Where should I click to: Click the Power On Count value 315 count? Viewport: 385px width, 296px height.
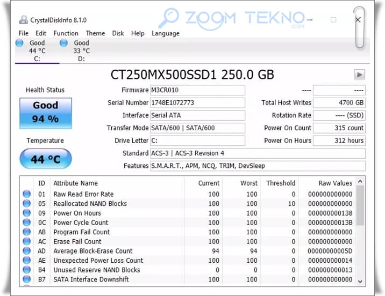(339, 128)
